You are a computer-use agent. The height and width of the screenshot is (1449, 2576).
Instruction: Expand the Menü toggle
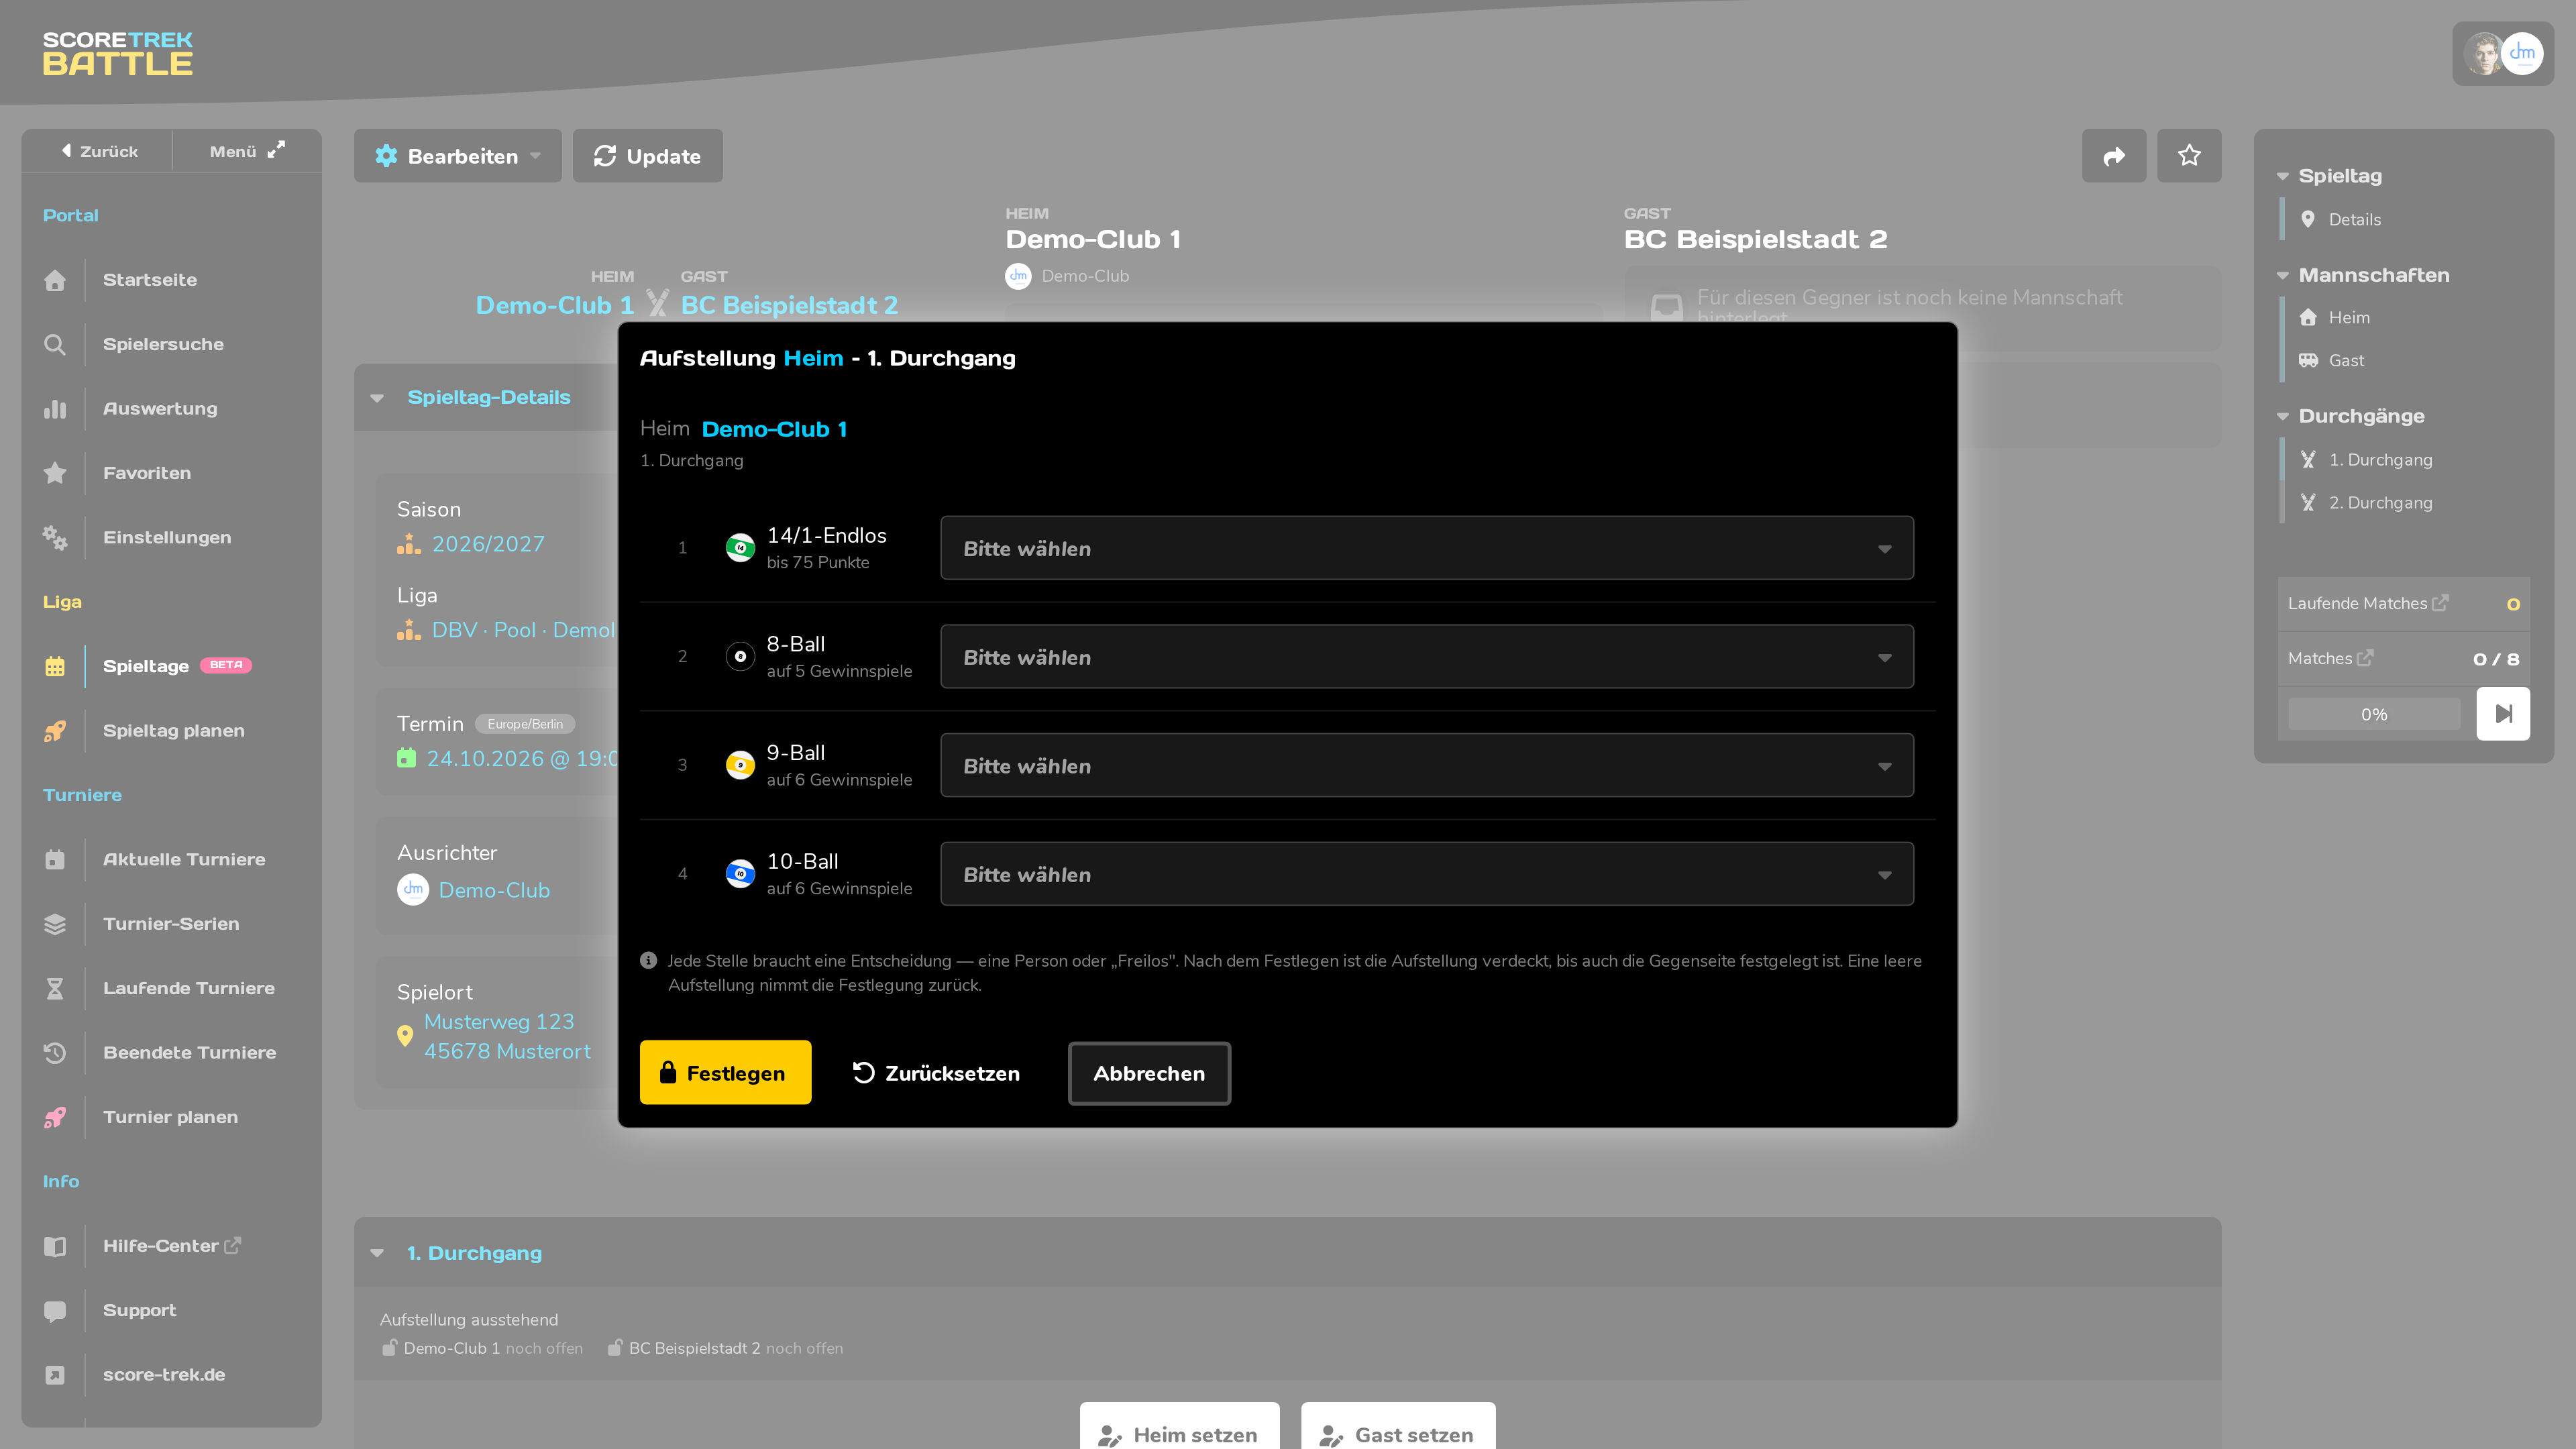click(247, 151)
